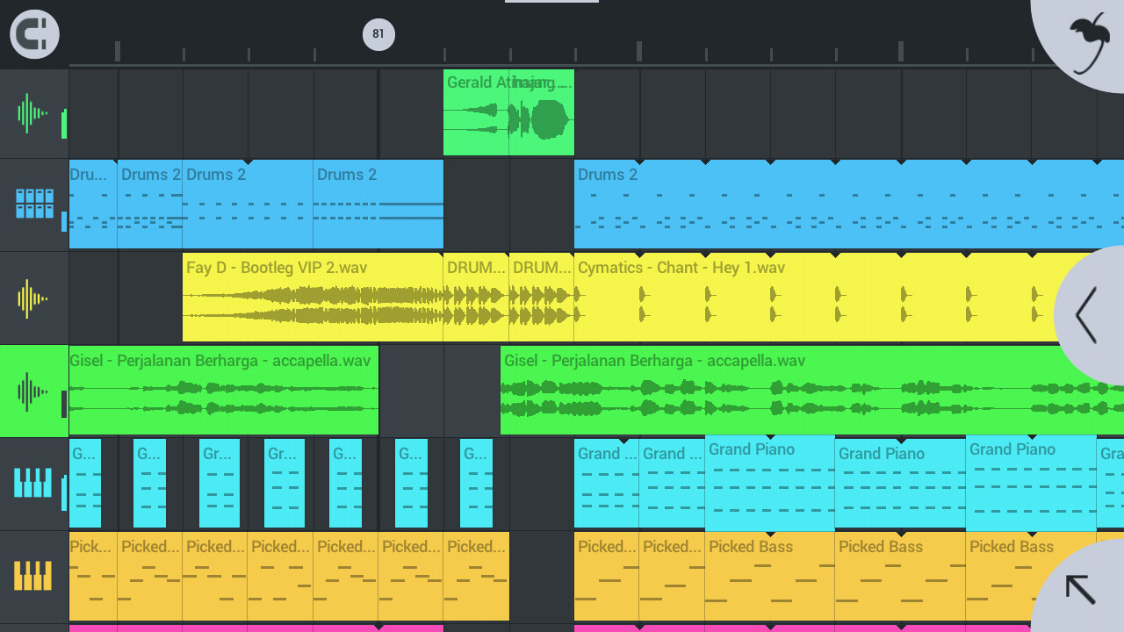Select the Drums 2 track's drum pad icon
Viewport: 1124px width, 632px height.
(x=33, y=205)
